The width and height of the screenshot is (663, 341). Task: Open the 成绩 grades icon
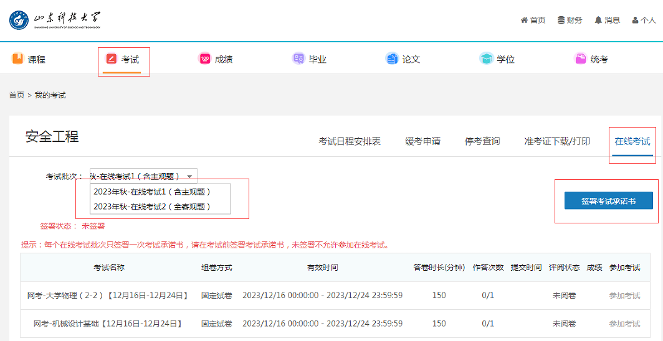[x=204, y=59]
